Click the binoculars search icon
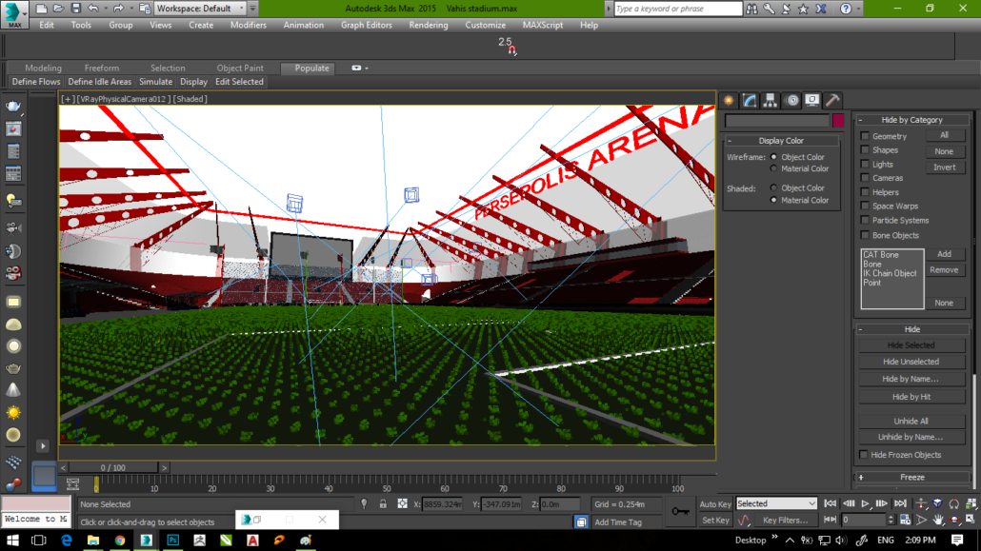Viewport: 981px width, 551px height. click(752, 9)
